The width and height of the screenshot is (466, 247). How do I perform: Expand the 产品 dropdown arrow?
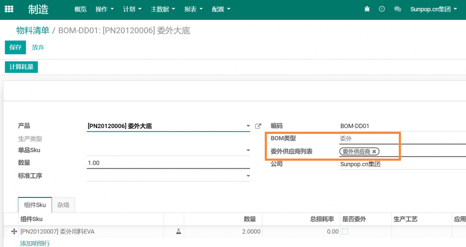(x=248, y=126)
